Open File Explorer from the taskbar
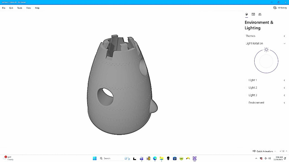 [161, 158]
